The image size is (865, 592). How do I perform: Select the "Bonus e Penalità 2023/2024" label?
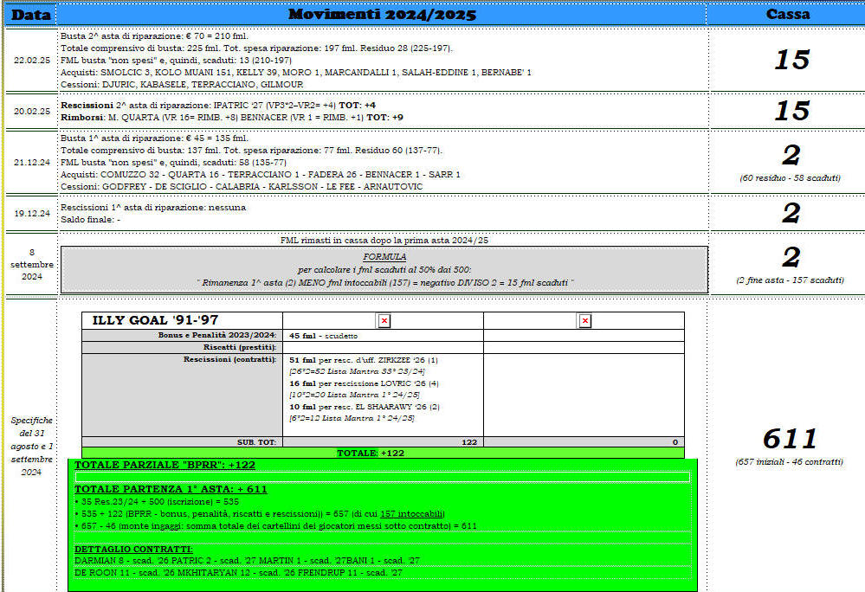tap(216, 335)
